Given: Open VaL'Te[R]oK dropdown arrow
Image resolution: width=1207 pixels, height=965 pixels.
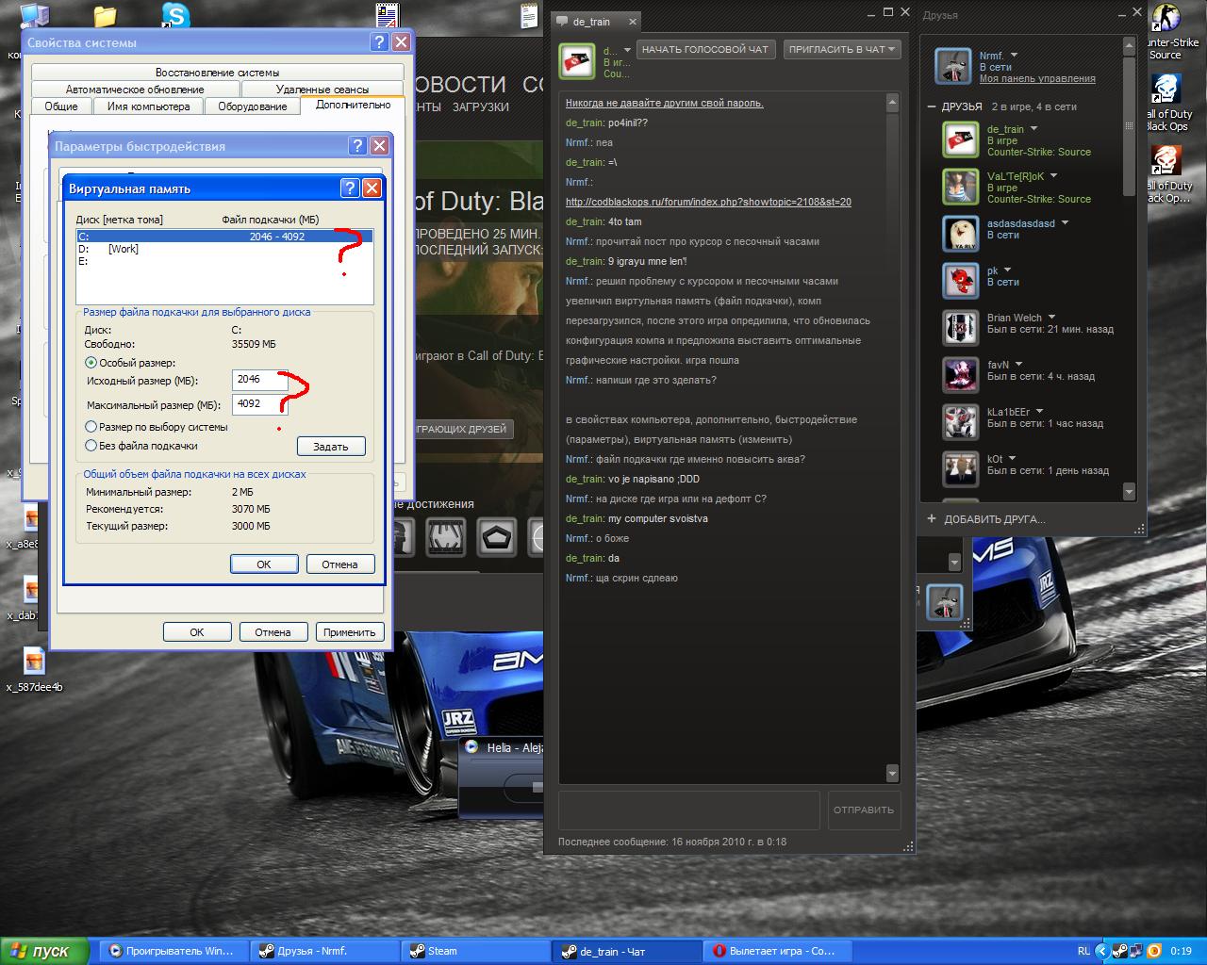Looking at the screenshot, I should pos(1054,176).
